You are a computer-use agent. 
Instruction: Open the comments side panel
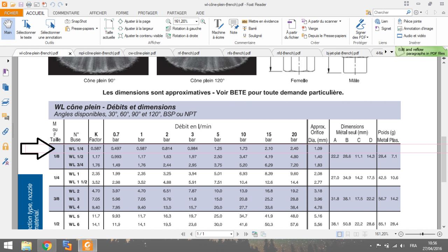click(6, 117)
